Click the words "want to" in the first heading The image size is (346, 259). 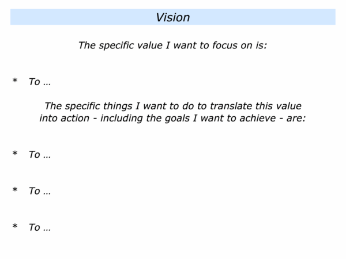pos(191,45)
